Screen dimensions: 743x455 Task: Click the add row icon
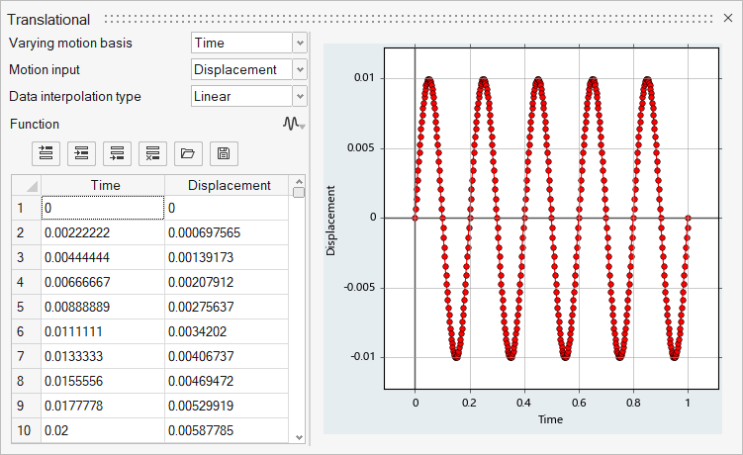point(46,153)
